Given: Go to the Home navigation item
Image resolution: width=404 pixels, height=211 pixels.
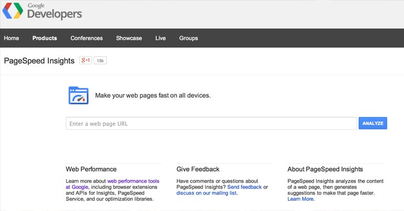Looking at the screenshot, I should [12, 38].
